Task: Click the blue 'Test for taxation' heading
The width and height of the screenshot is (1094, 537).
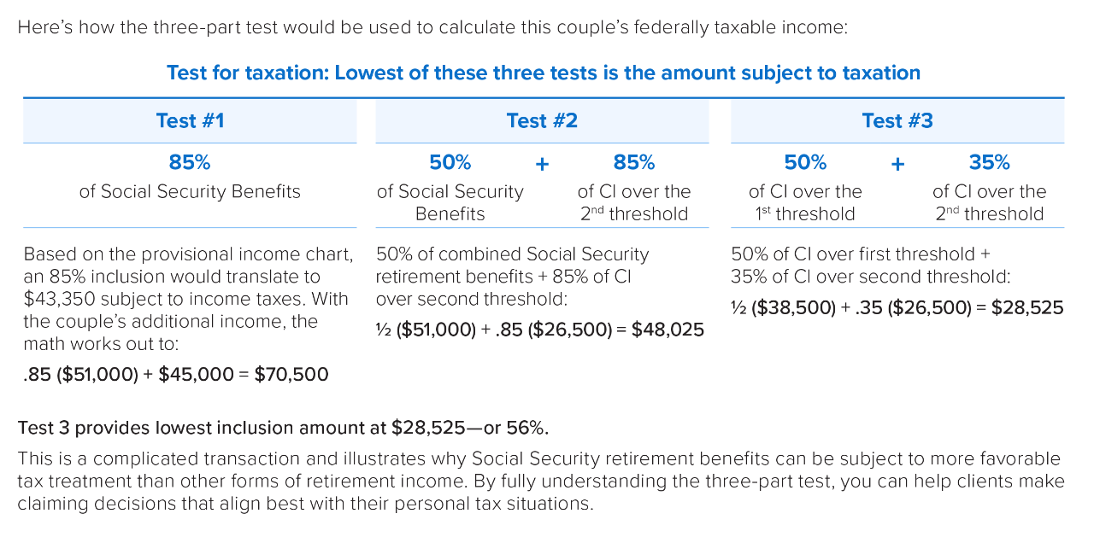Action: pos(544,73)
